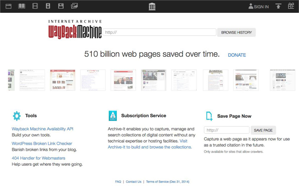Image resolution: width=299 pixels, height=186 pixels.
Task: Open the news thumbnail showing a man in suit
Action: pos(123,80)
